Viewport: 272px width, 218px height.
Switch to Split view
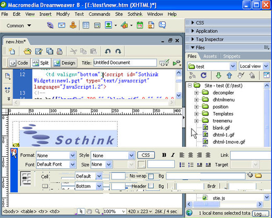41,63
